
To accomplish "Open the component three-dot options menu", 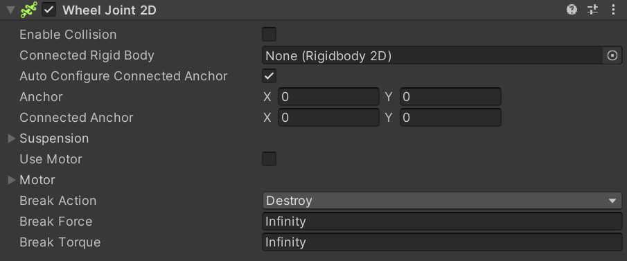I will pos(613,10).
